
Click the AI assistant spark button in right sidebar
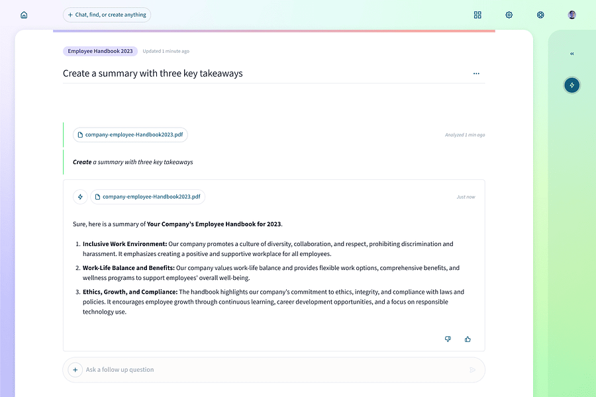[571, 85]
